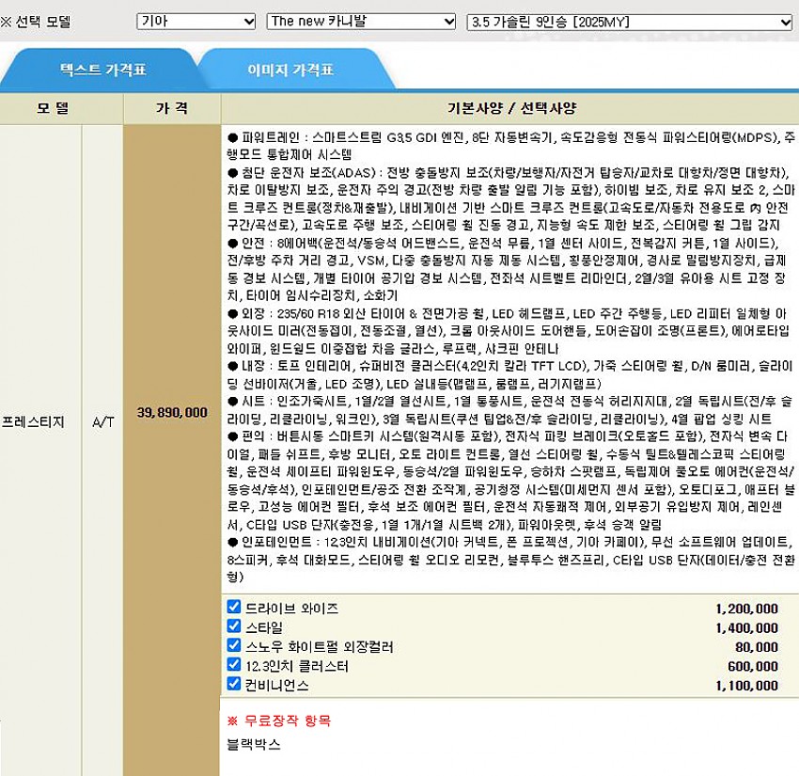Click the 39,890,000 base price
Screen dimensions: 799x776
click(x=172, y=413)
